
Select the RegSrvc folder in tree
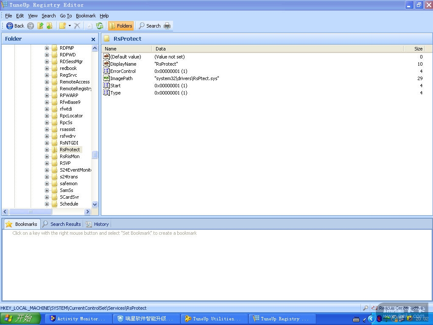pos(68,75)
